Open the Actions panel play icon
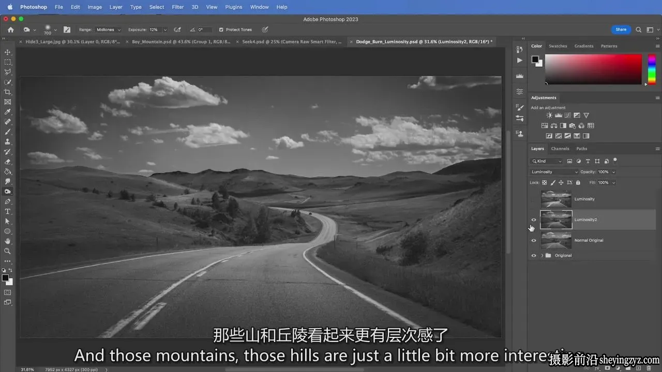The height and width of the screenshot is (372, 662). coord(520,60)
